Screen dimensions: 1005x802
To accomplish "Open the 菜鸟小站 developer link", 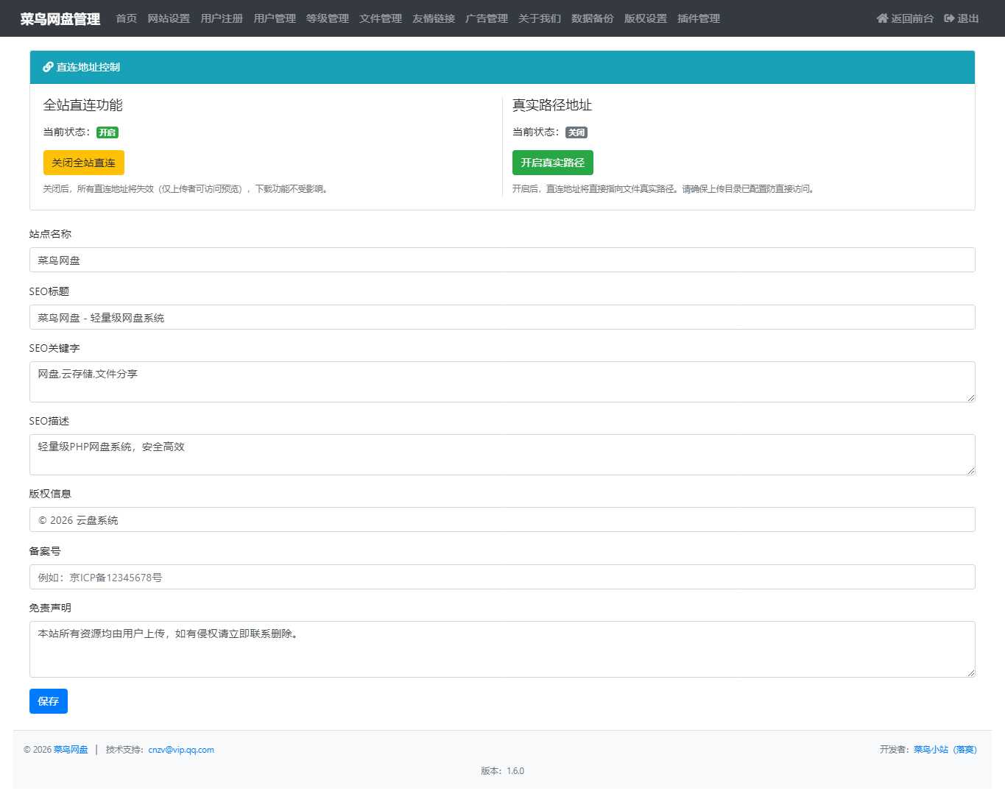I will tap(931, 750).
